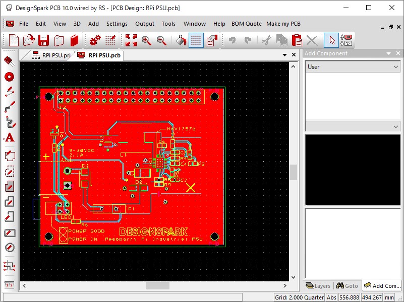
Task: Zoom in on the board layout
Action: tap(146, 40)
